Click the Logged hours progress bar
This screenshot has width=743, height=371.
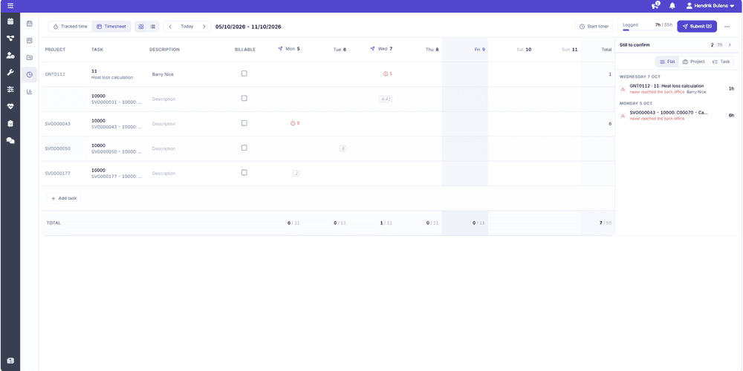tap(647, 30)
